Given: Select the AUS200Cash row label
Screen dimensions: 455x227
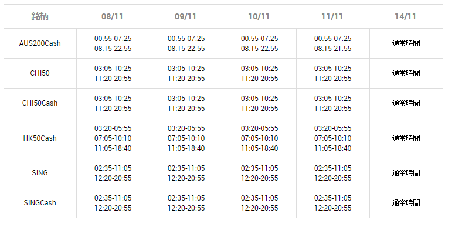Looking at the screenshot, I should click(40, 43).
